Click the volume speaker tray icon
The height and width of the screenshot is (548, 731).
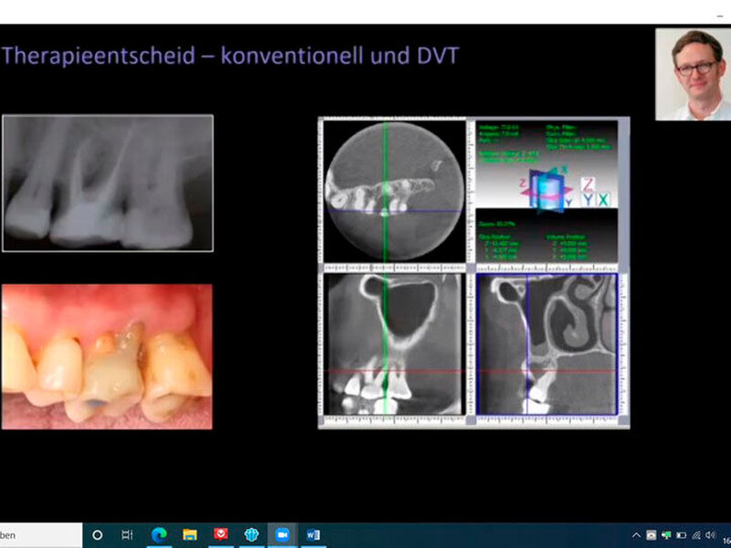tap(710, 534)
